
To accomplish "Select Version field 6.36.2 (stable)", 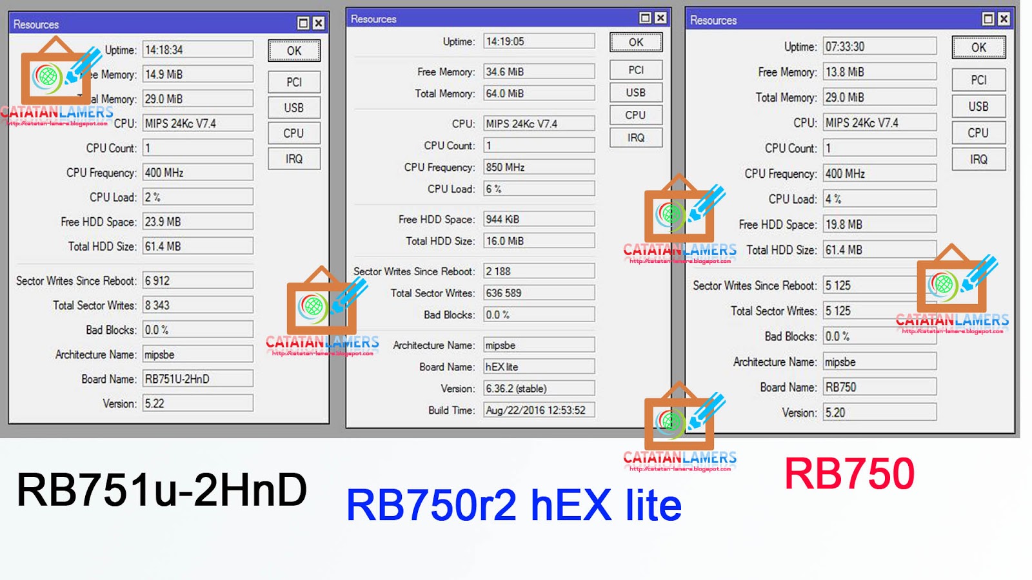I will pyautogui.click(x=539, y=389).
